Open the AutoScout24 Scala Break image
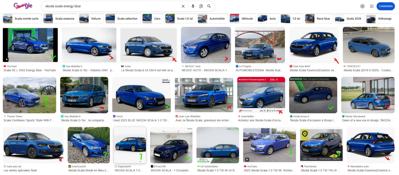This screenshot has height=175, width=399. tap(89, 145)
